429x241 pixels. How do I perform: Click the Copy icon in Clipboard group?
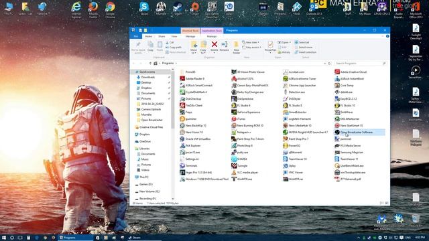150,45
